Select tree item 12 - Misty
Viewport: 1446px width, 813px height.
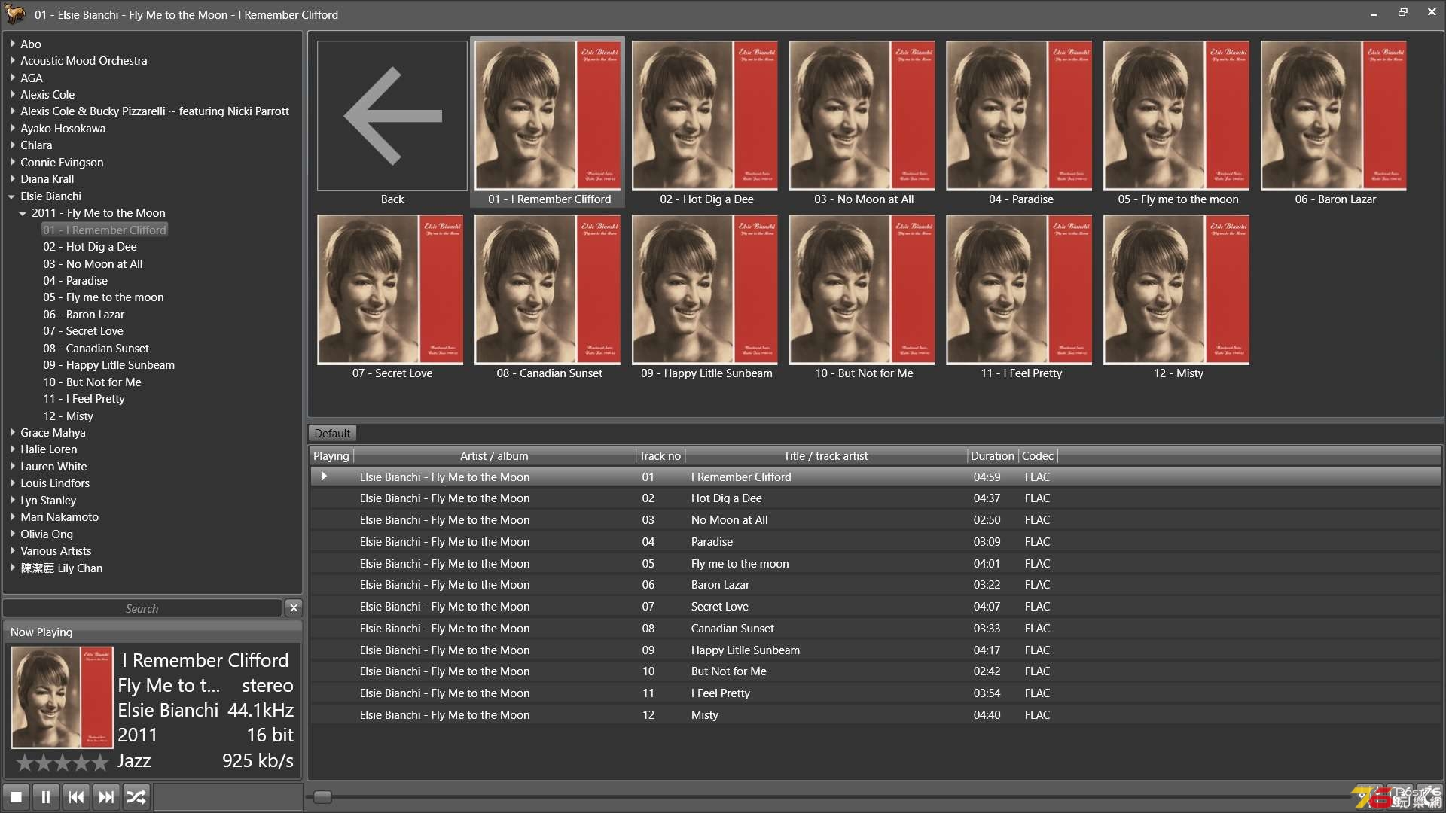68,416
